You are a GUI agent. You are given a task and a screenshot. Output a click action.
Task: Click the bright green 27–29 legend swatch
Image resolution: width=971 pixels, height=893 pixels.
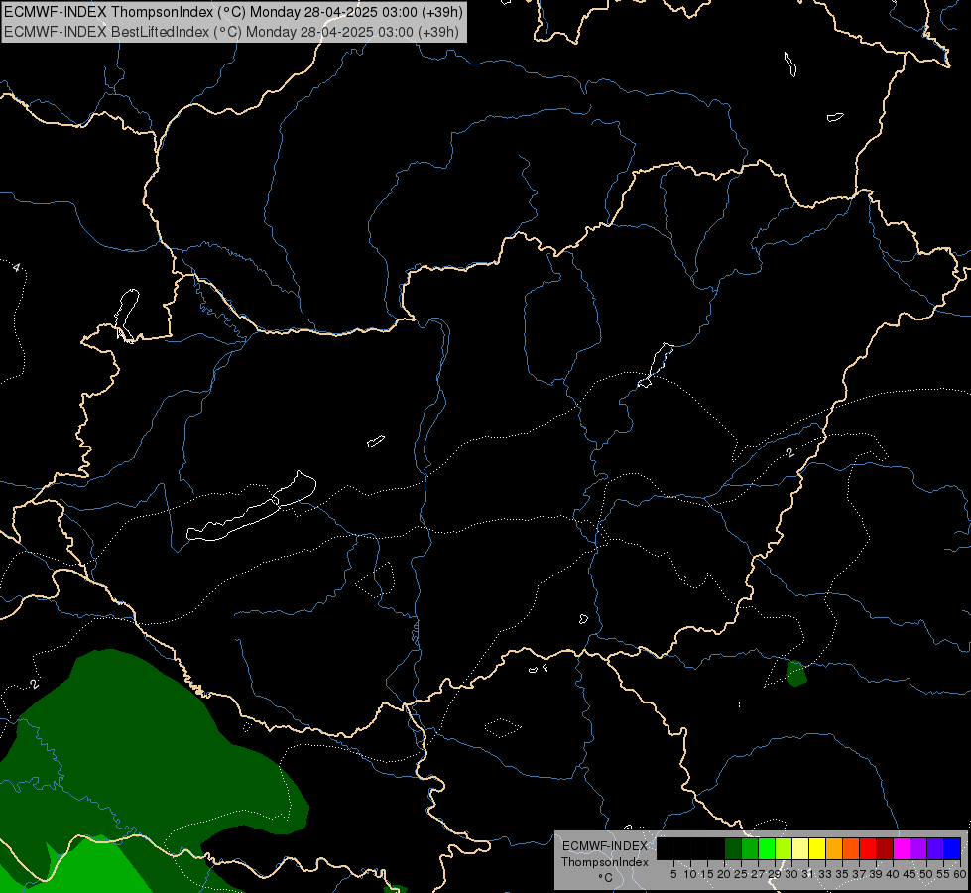[767, 848]
